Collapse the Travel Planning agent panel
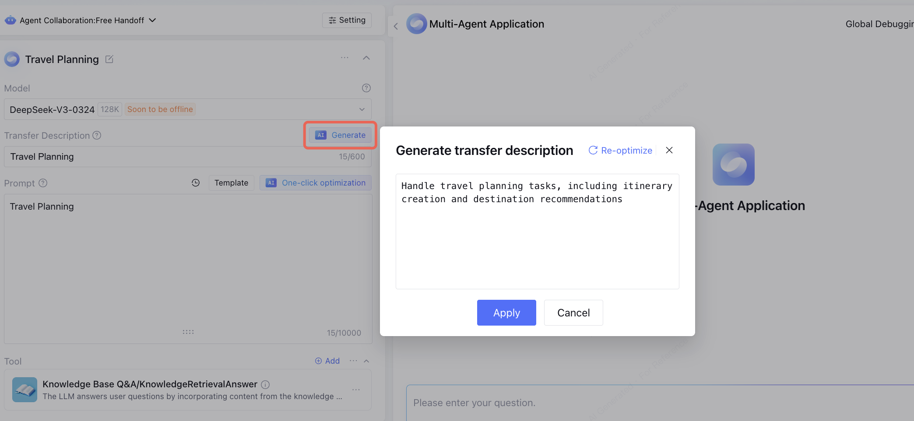This screenshot has width=914, height=421. point(366,58)
